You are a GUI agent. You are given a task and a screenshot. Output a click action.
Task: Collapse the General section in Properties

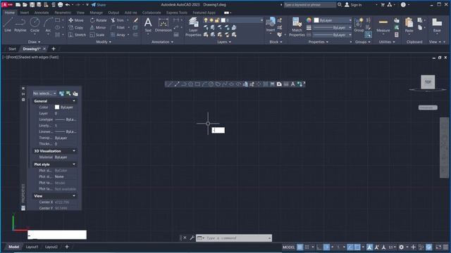tap(74, 101)
